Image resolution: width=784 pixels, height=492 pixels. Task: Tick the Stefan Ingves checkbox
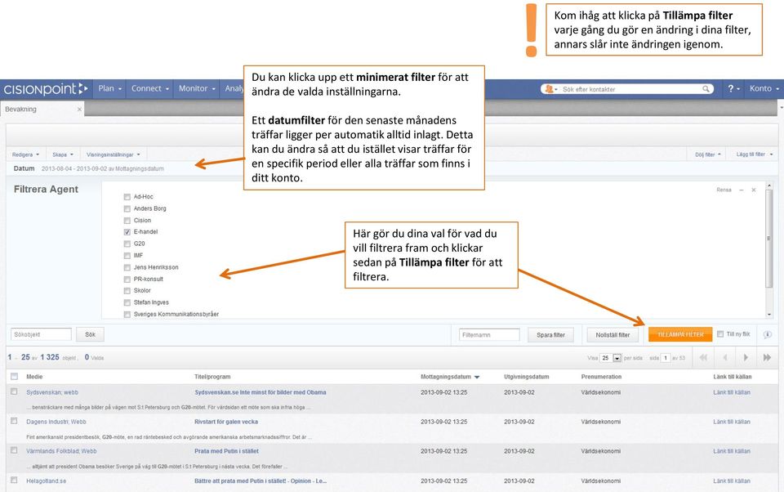[x=127, y=303]
